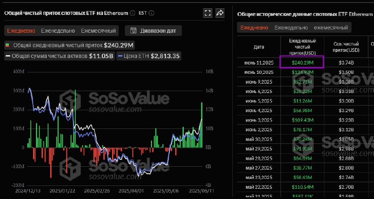Click date cell июнь 3,2025
Image resolution: width=374 pixels, height=199 pixels.
point(259,120)
